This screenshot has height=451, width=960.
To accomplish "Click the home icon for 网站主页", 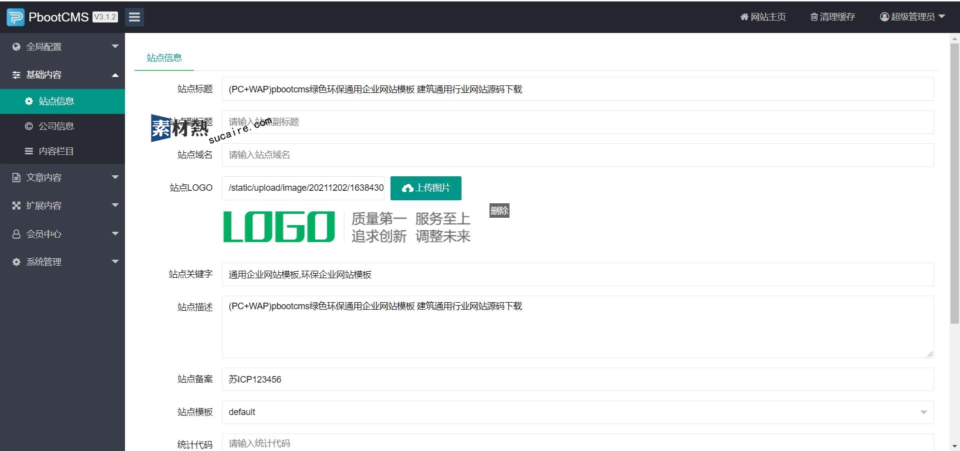I will point(744,17).
